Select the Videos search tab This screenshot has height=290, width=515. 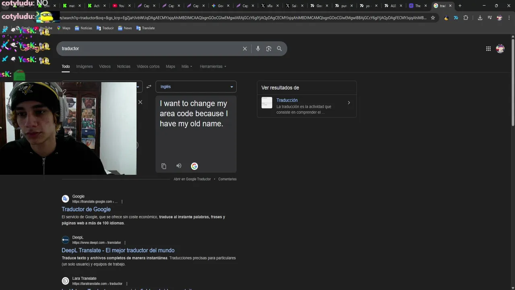(105, 66)
